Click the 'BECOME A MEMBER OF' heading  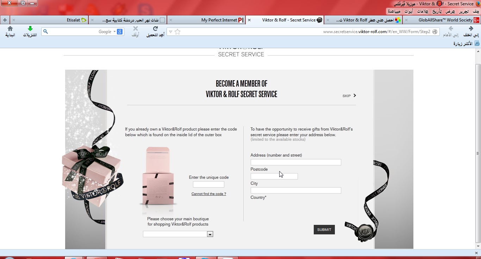point(242,84)
